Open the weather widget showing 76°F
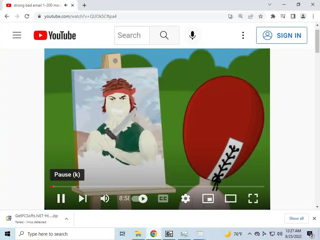Viewport: 320px width, 240px height. (x=233, y=234)
